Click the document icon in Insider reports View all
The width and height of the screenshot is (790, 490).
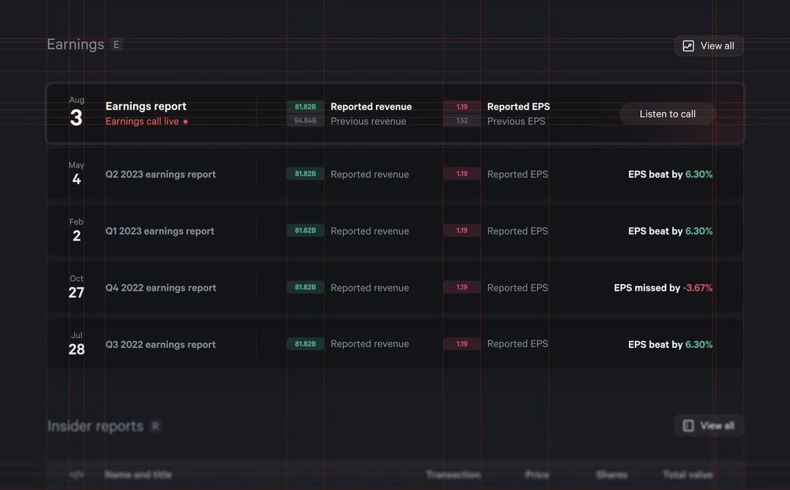pos(688,426)
